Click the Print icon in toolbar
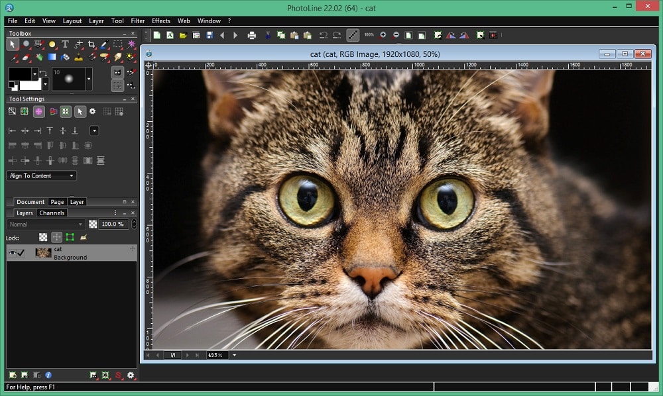 click(251, 35)
